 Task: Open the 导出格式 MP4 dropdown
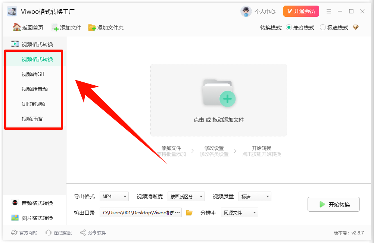114,196
